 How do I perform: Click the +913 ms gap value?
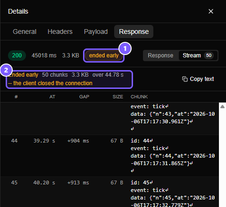point(78,183)
